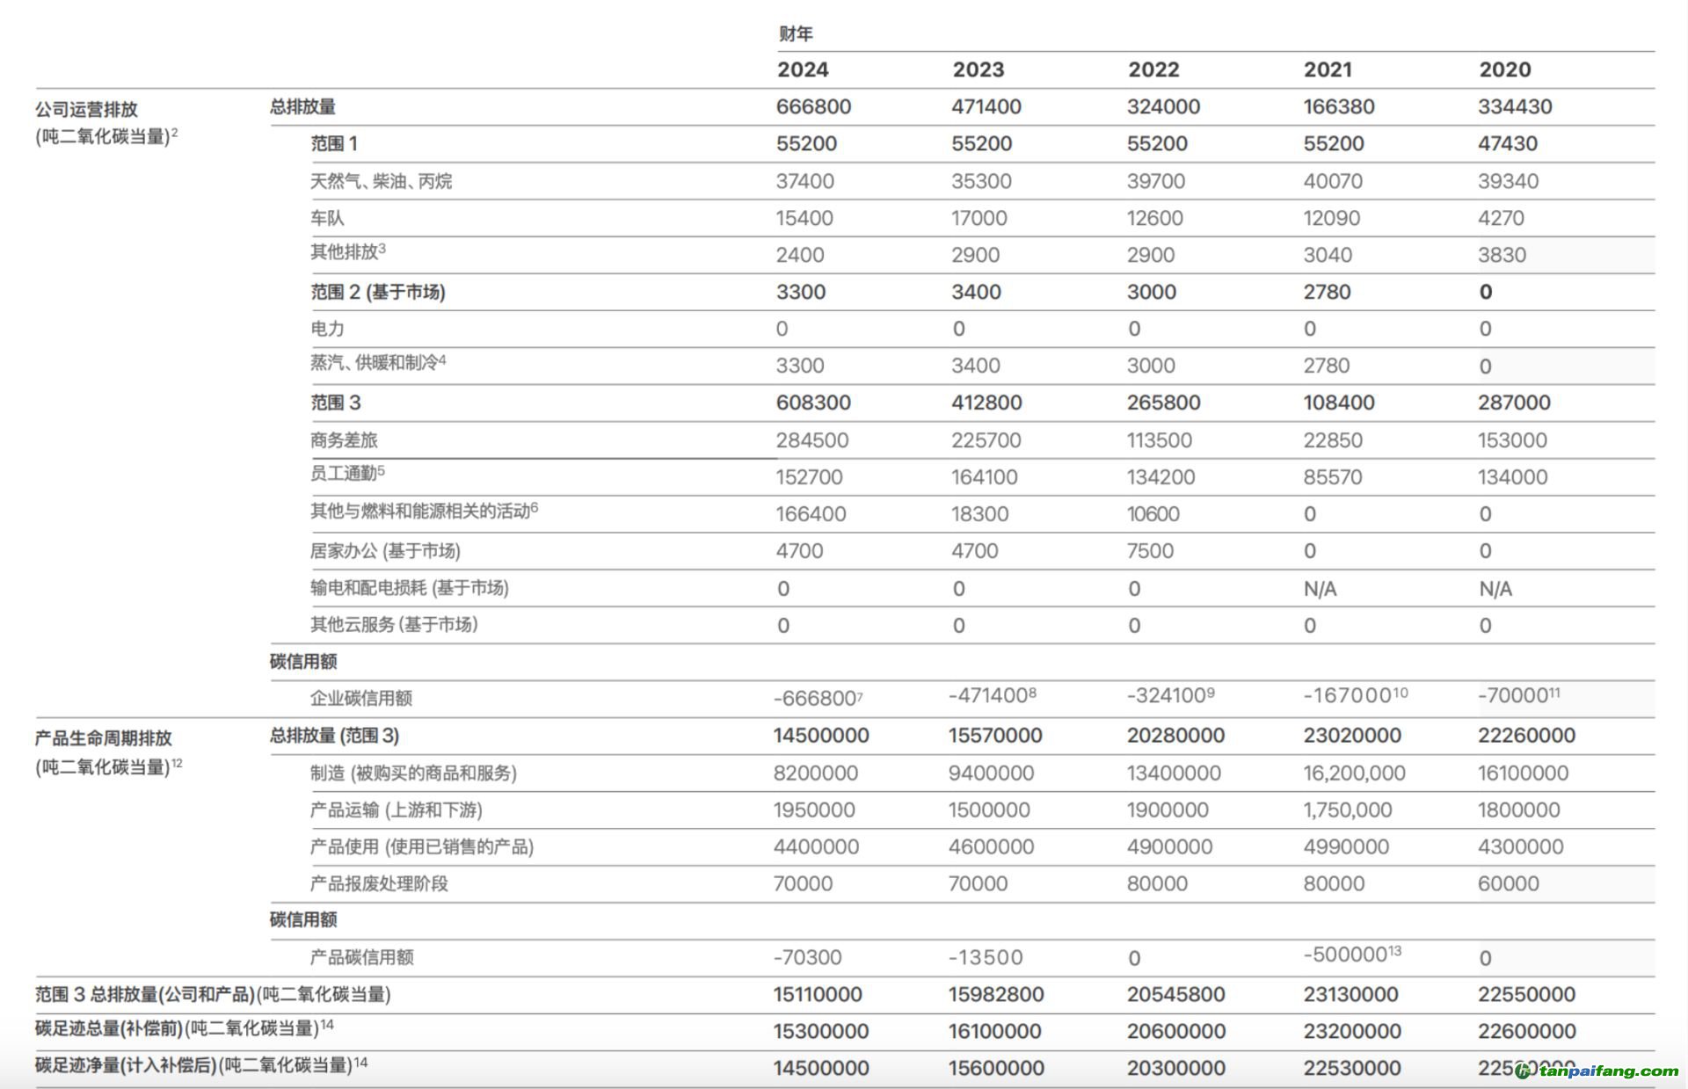Click the 2021 fiscal year column header

tap(1328, 69)
